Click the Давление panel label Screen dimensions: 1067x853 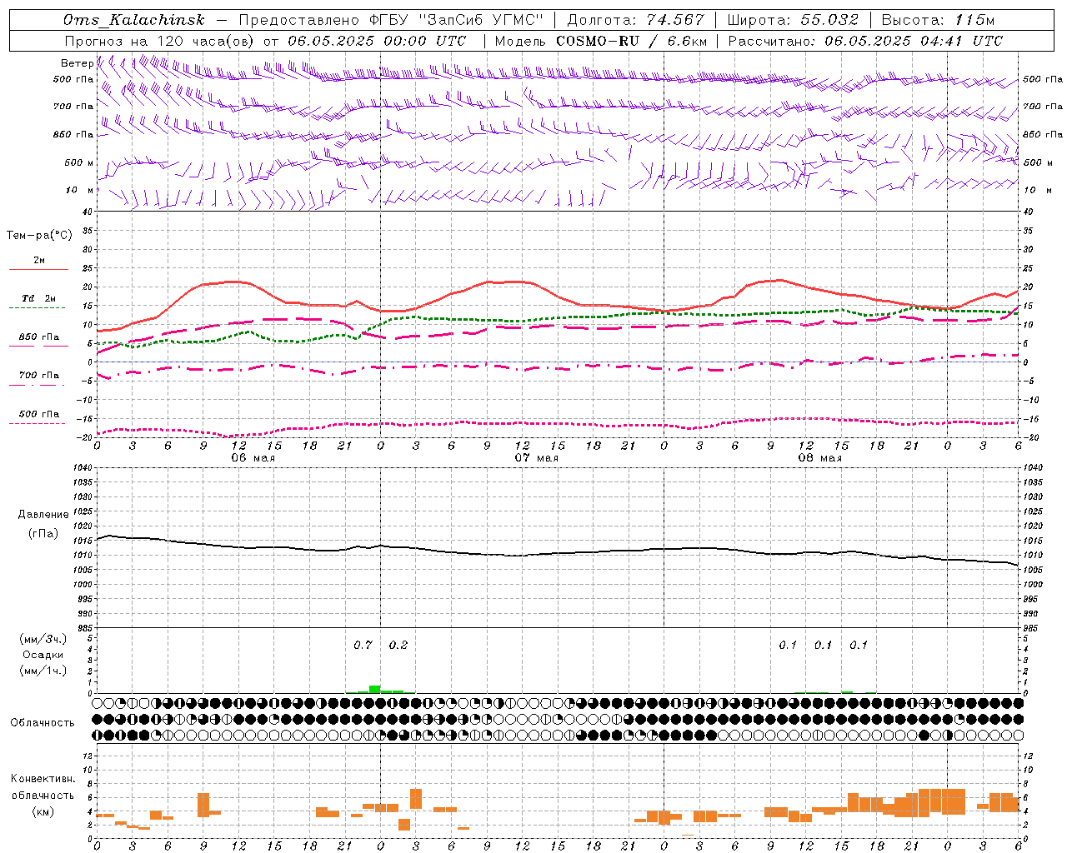point(43,514)
